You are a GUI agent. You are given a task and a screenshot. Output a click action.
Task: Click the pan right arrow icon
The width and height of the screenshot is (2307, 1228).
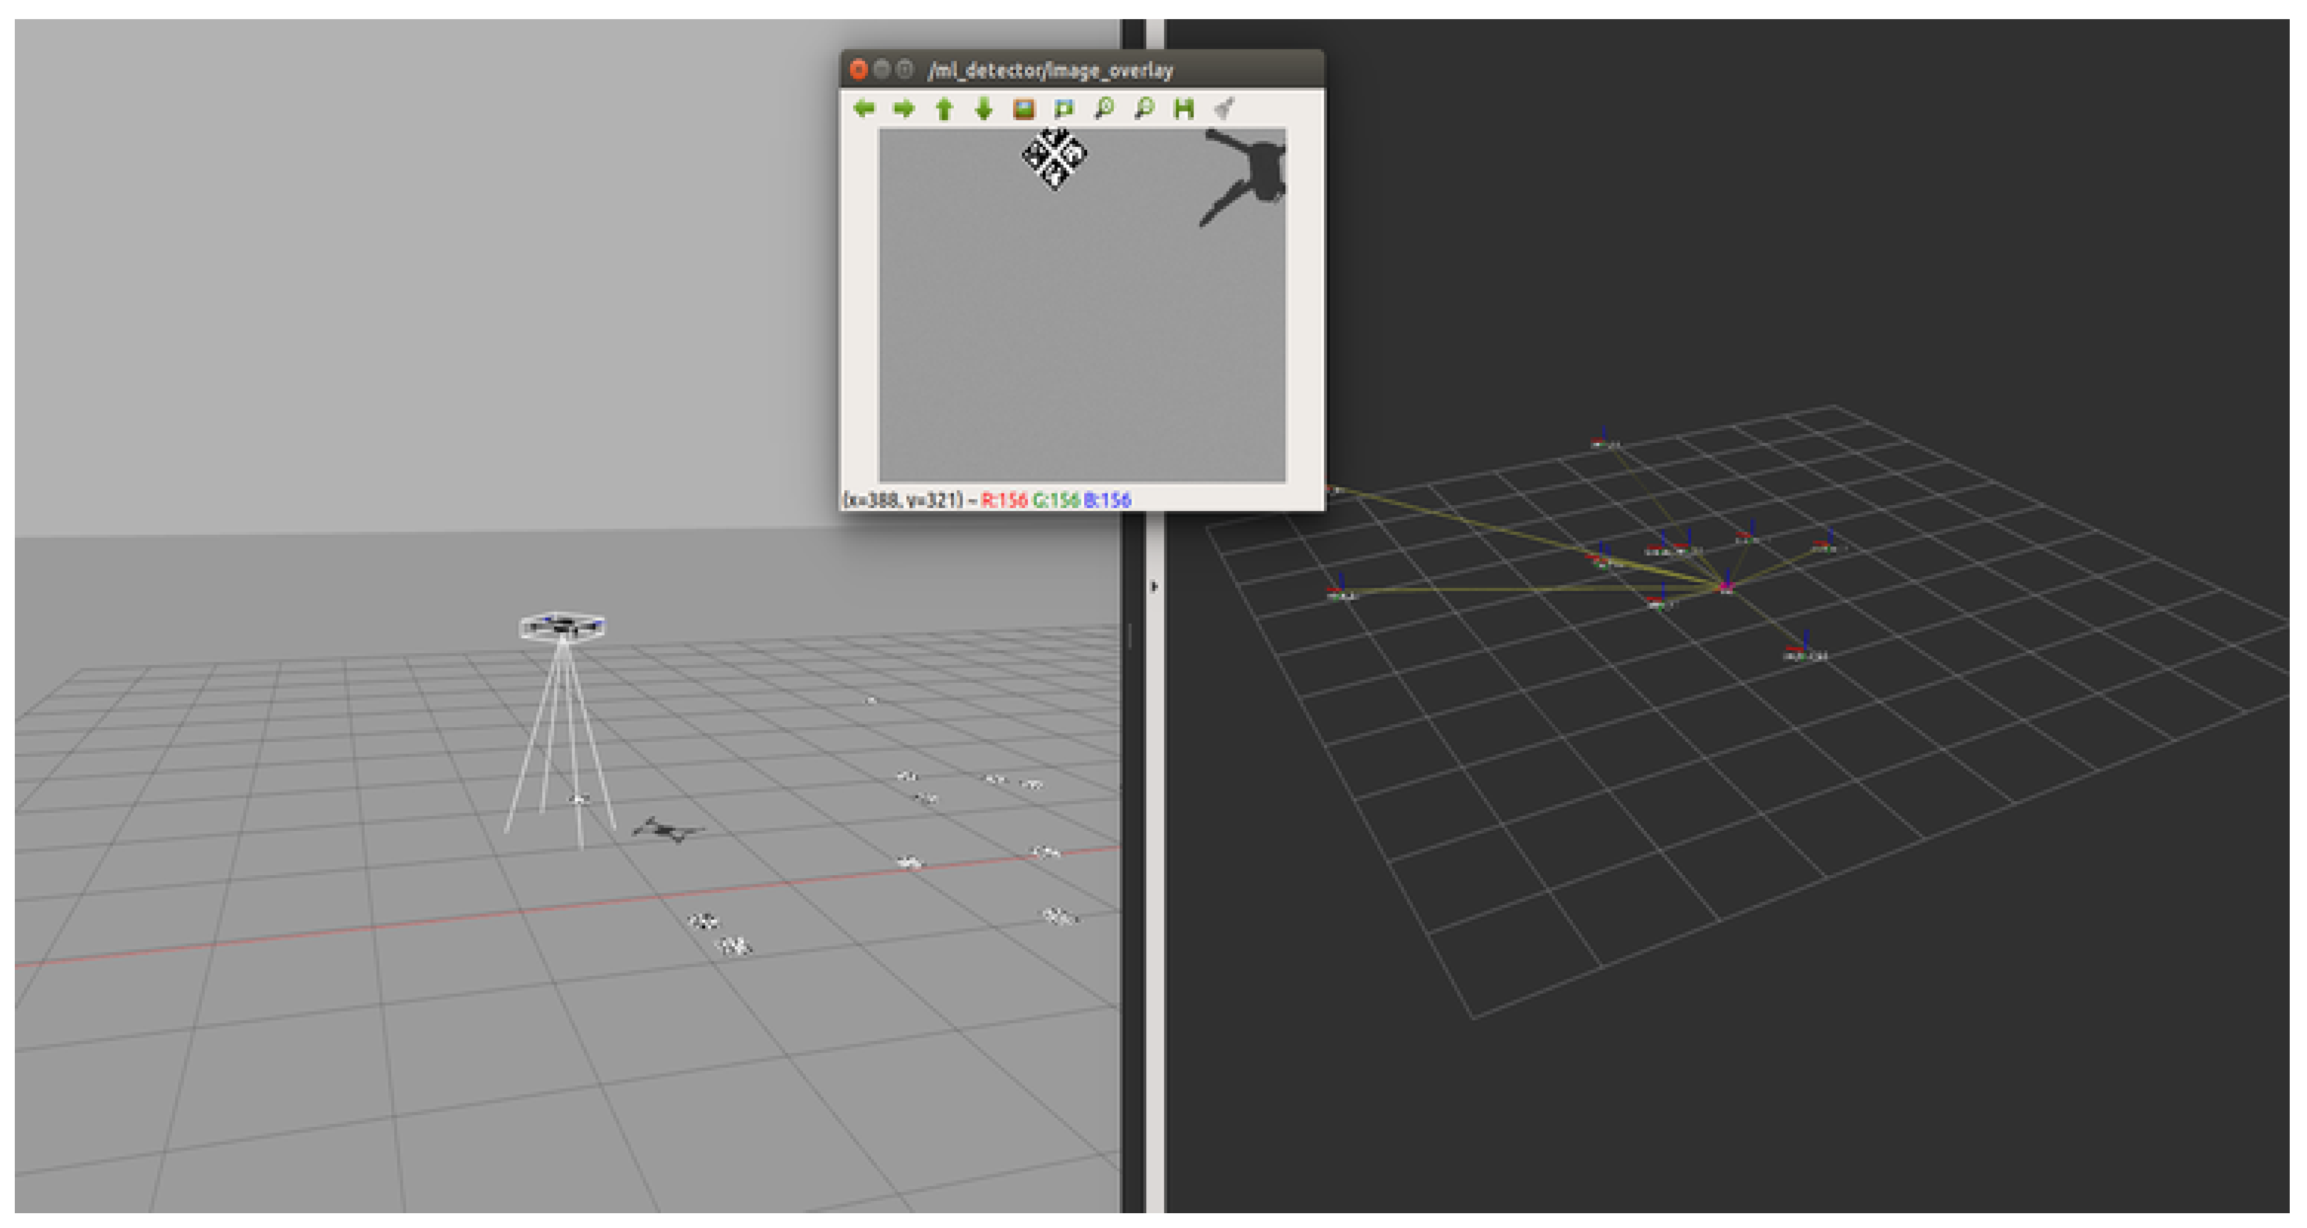tap(904, 109)
